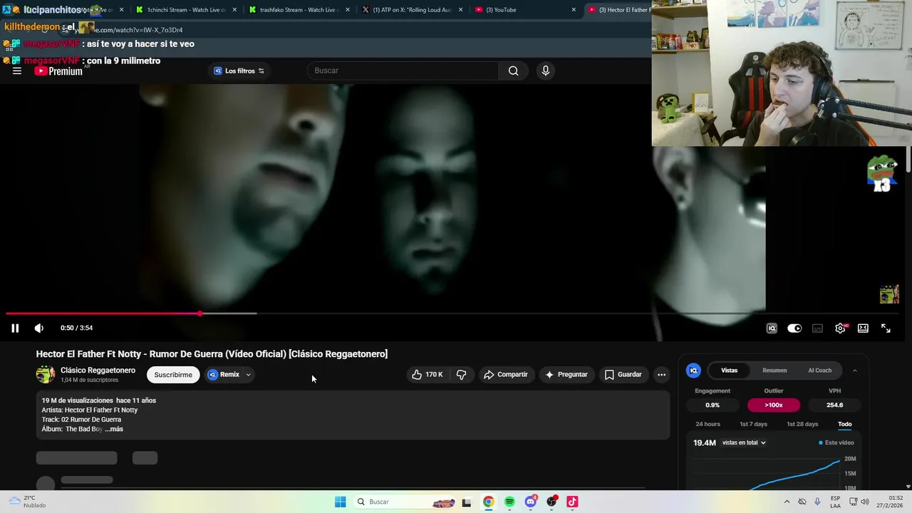Toggle the autoplay switch in the player
Viewport: 912px width, 513px height.
pos(794,328)
